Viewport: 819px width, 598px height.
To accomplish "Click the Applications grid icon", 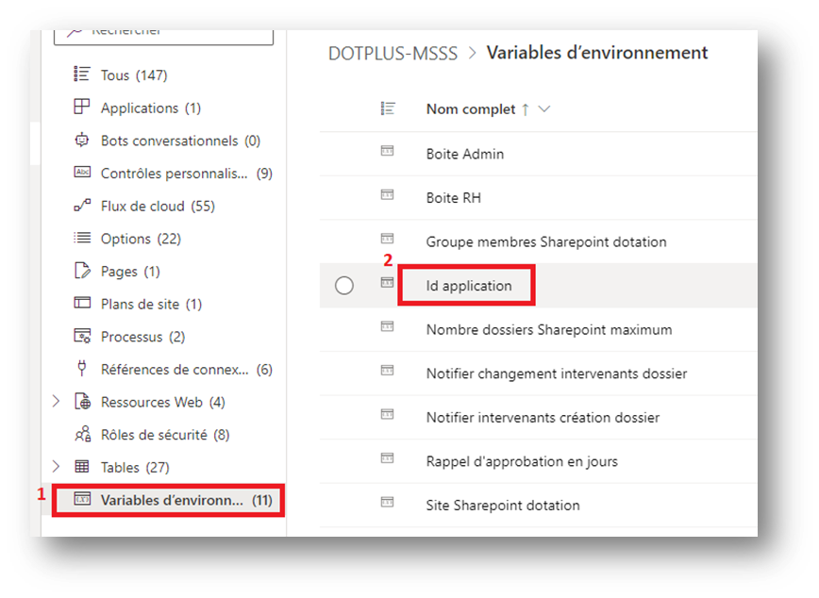I will [x=82, y=108].
